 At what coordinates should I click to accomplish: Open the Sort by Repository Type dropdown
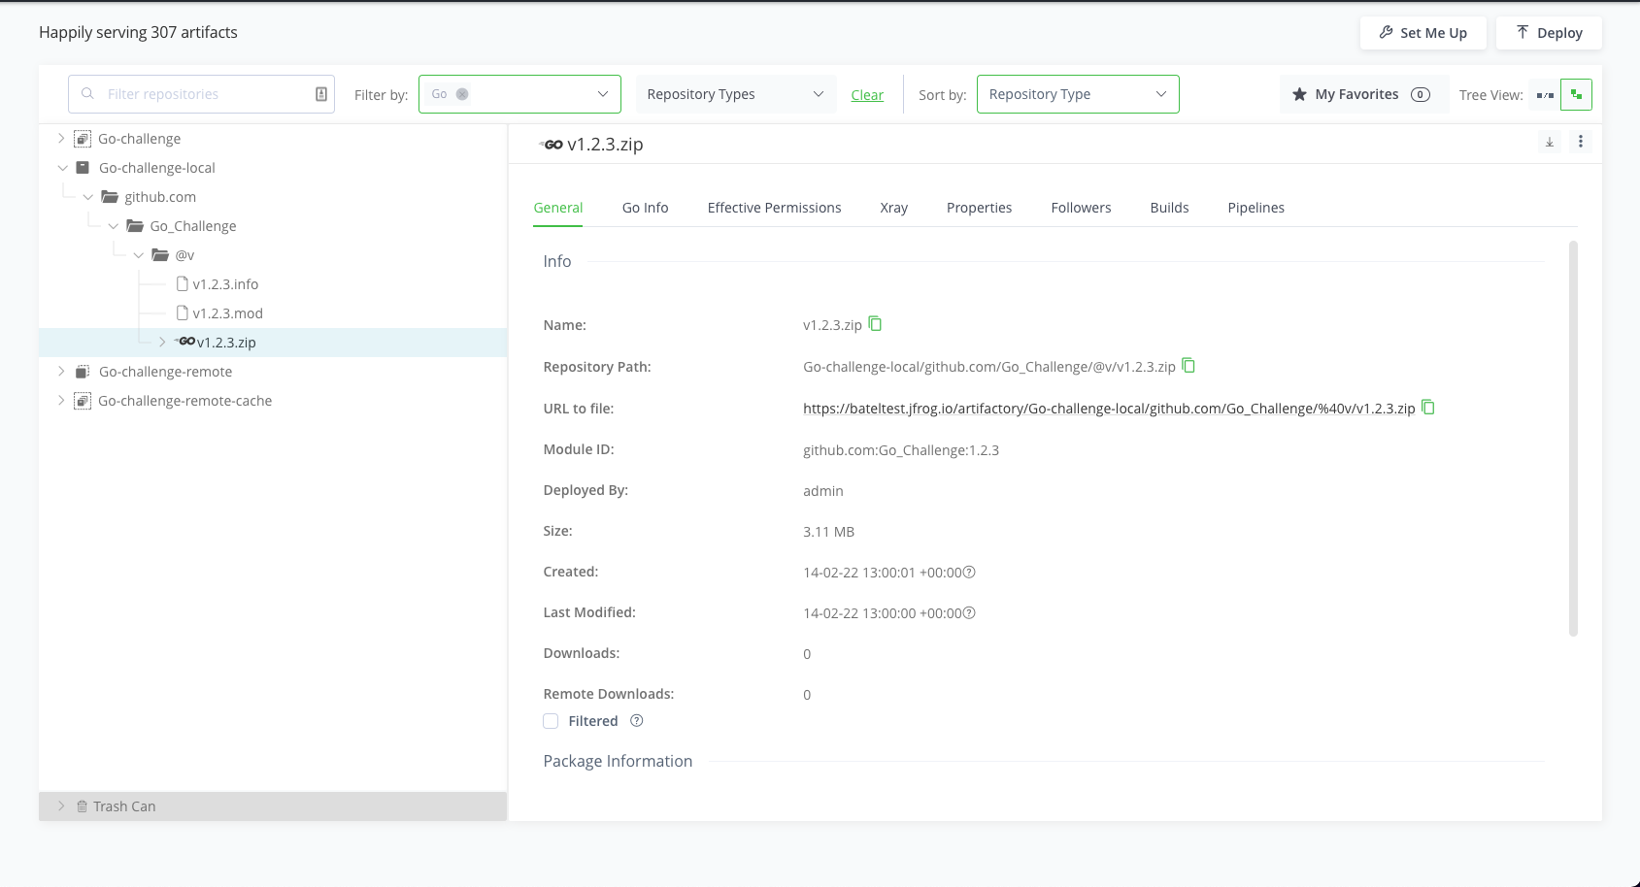click(x=1077, y=94)
